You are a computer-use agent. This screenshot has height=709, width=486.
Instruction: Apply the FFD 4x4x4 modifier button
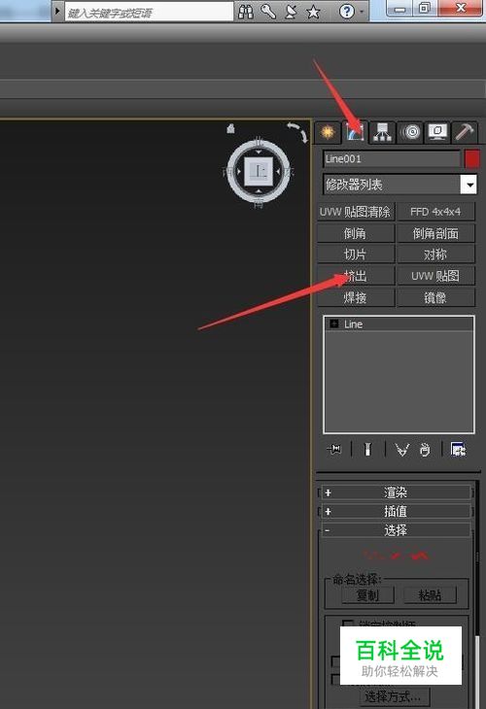click(435, 212)
